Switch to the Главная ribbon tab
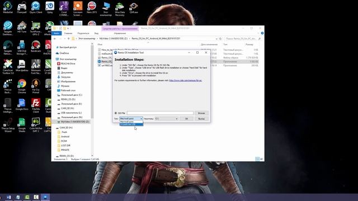This screenshot has height=201, width=358. pos(68,33)
